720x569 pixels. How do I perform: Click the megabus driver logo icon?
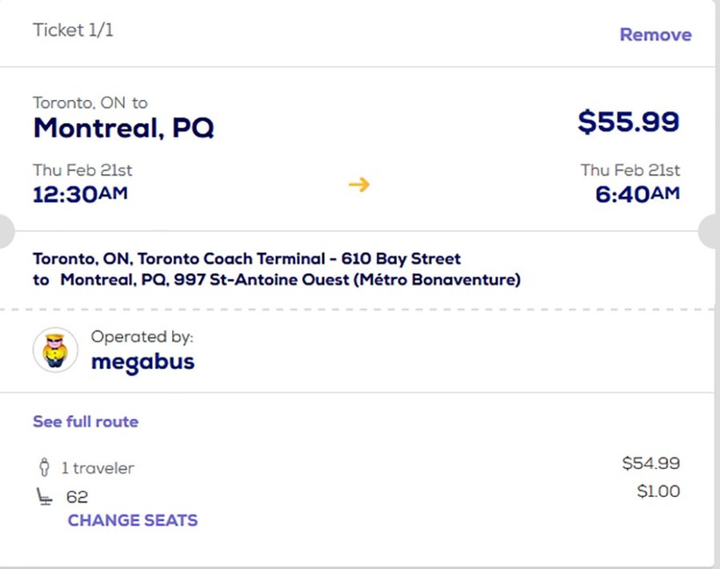click(55, 350)
